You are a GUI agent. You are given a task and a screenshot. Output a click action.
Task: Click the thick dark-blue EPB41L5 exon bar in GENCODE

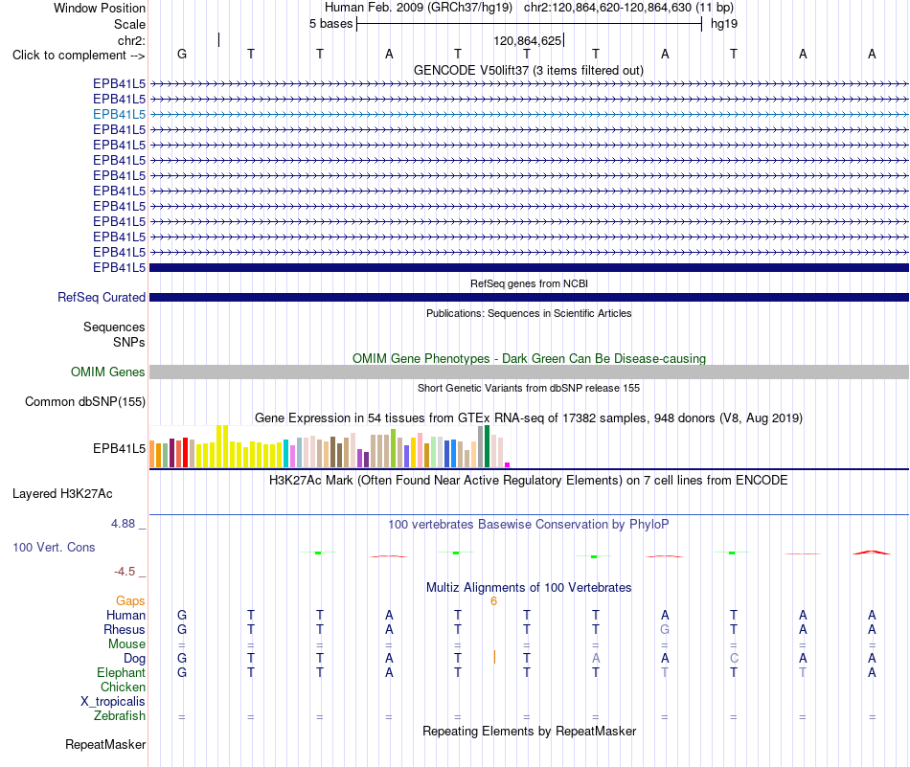pyautogui.click(x=529, y=267)
